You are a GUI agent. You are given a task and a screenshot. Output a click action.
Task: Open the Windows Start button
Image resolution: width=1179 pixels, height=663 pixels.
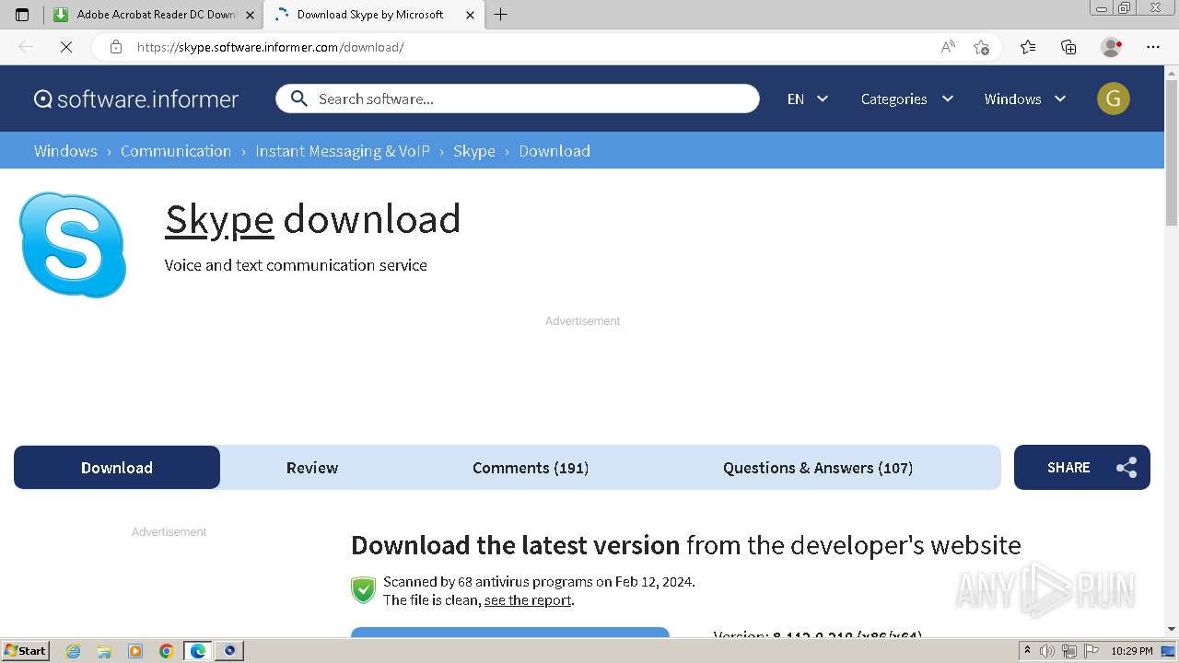coord(25,650)
